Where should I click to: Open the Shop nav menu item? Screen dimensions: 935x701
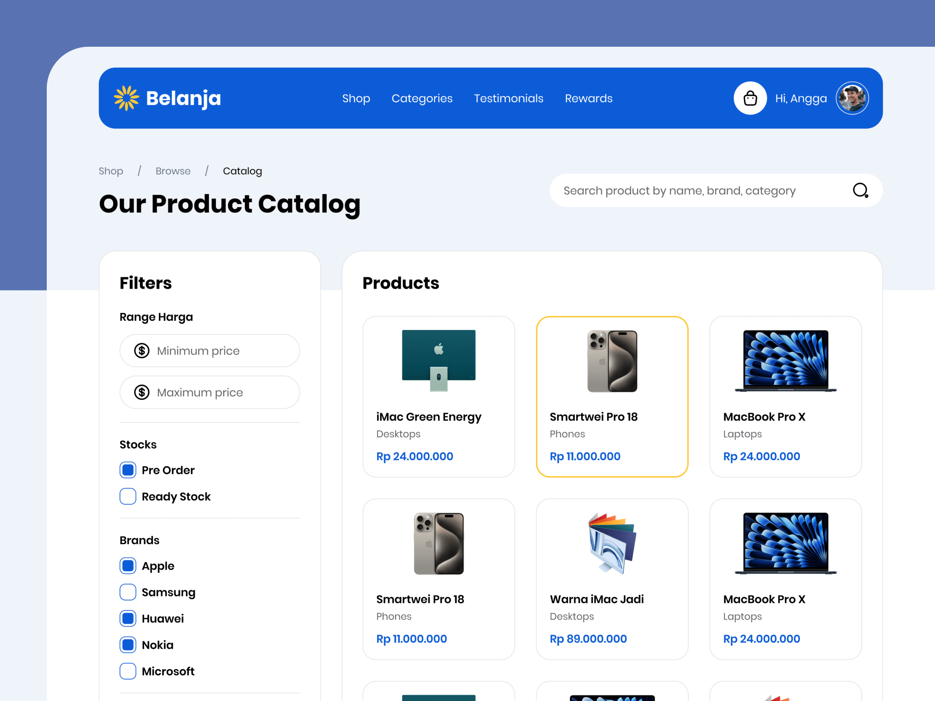pos(356,99)
